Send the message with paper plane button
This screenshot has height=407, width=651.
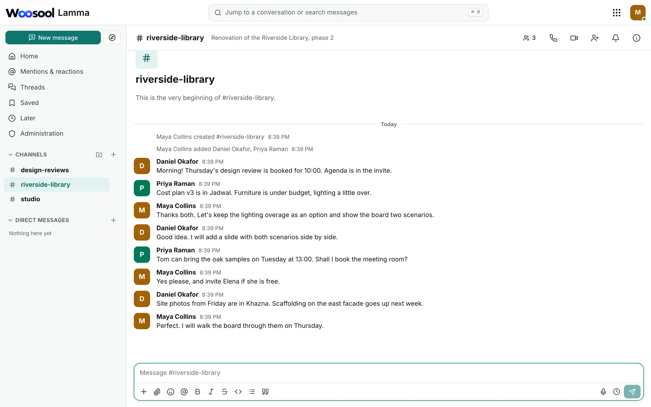point(632,392)
